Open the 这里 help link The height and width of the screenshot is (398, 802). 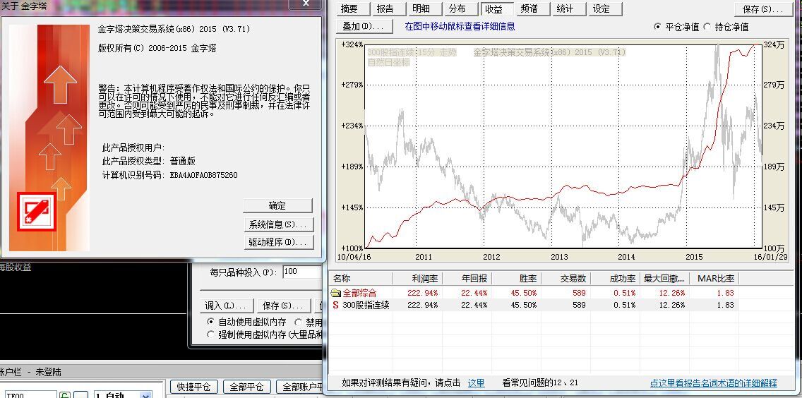[x=476, y=382]
